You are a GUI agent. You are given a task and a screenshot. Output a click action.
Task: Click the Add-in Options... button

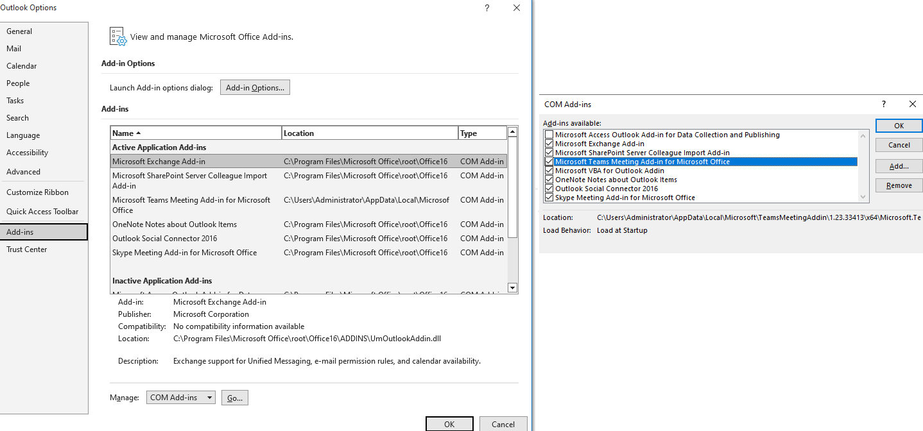(x=255, y=88)
